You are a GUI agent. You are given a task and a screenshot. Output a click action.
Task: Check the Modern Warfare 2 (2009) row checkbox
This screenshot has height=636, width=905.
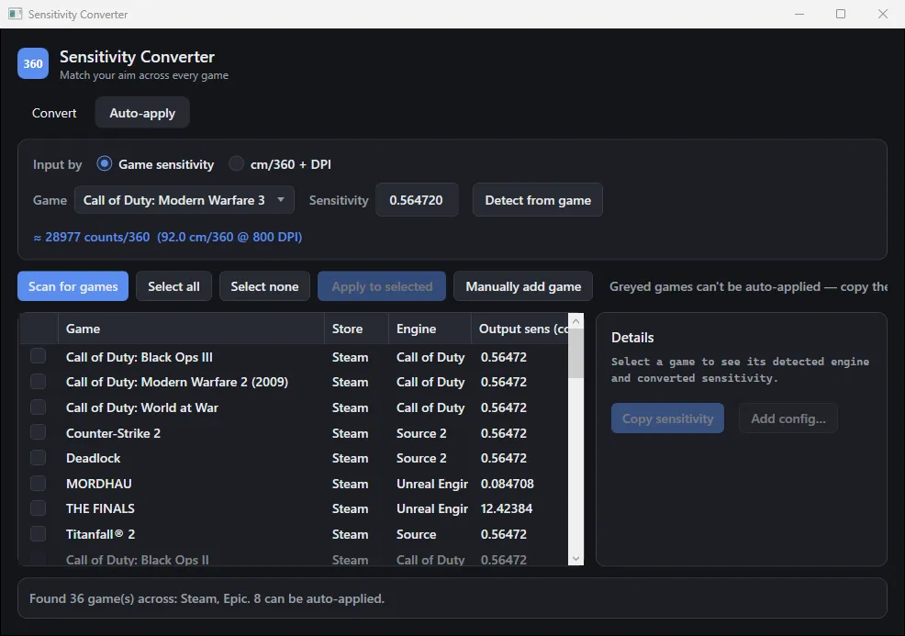(x=39, y=382)
